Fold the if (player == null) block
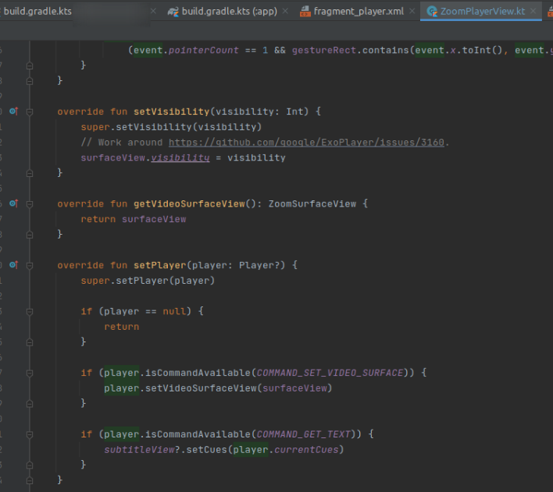Image resolution: width=553 pixels, height=492 pixels. point(30,312)
